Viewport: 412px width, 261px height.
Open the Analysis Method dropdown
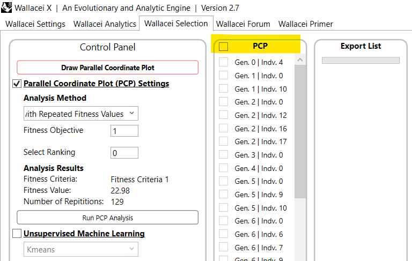(80, 114)
